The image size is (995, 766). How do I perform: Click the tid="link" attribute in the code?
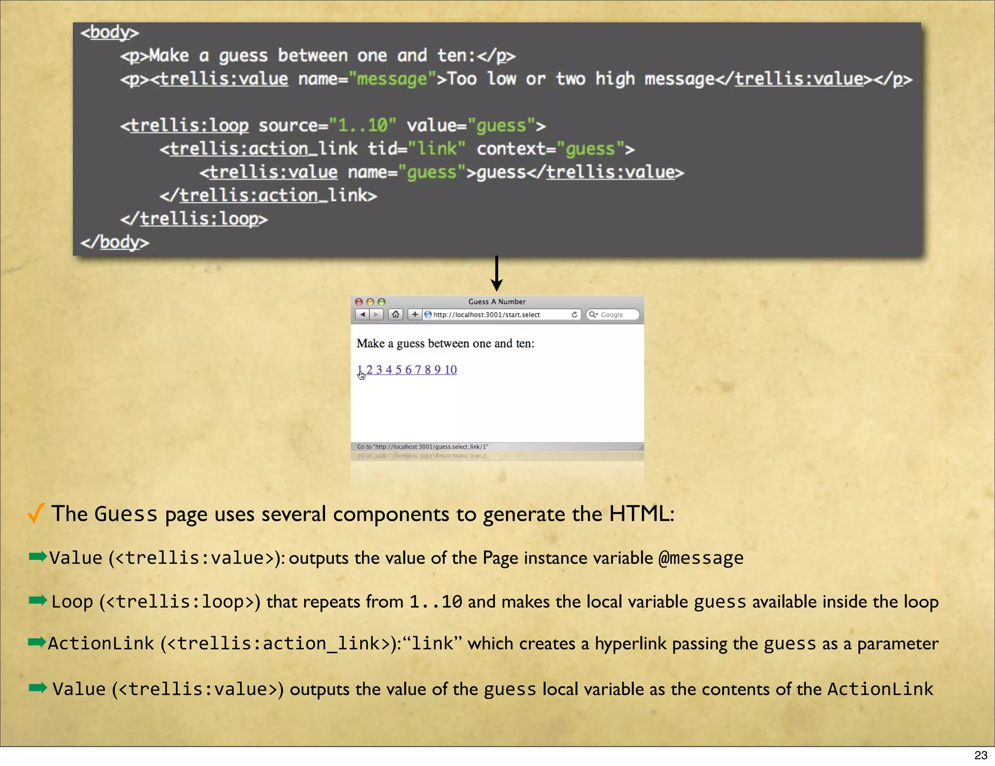(417, 149)
